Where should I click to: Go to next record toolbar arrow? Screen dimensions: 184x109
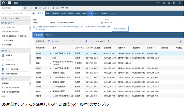point(53,8)
